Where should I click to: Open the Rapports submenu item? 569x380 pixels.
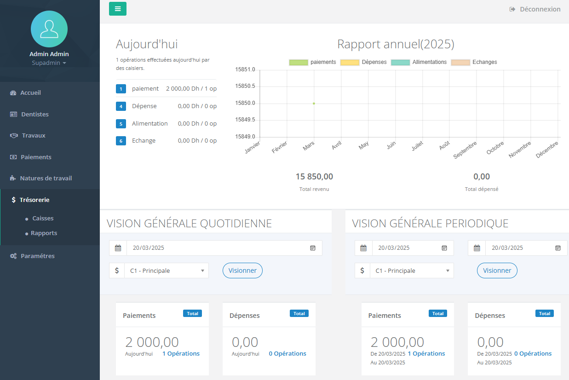click(x=44, y=233)
